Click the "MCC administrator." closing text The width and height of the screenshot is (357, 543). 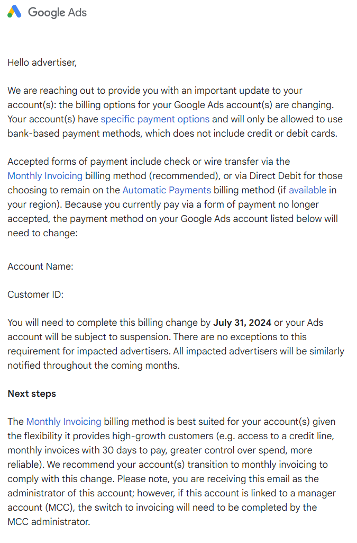49,522
